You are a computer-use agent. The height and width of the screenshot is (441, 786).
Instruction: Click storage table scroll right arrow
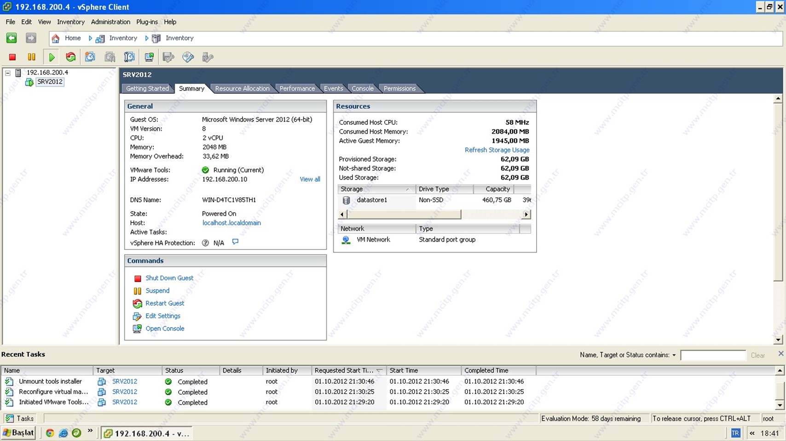tap(526, 215)
